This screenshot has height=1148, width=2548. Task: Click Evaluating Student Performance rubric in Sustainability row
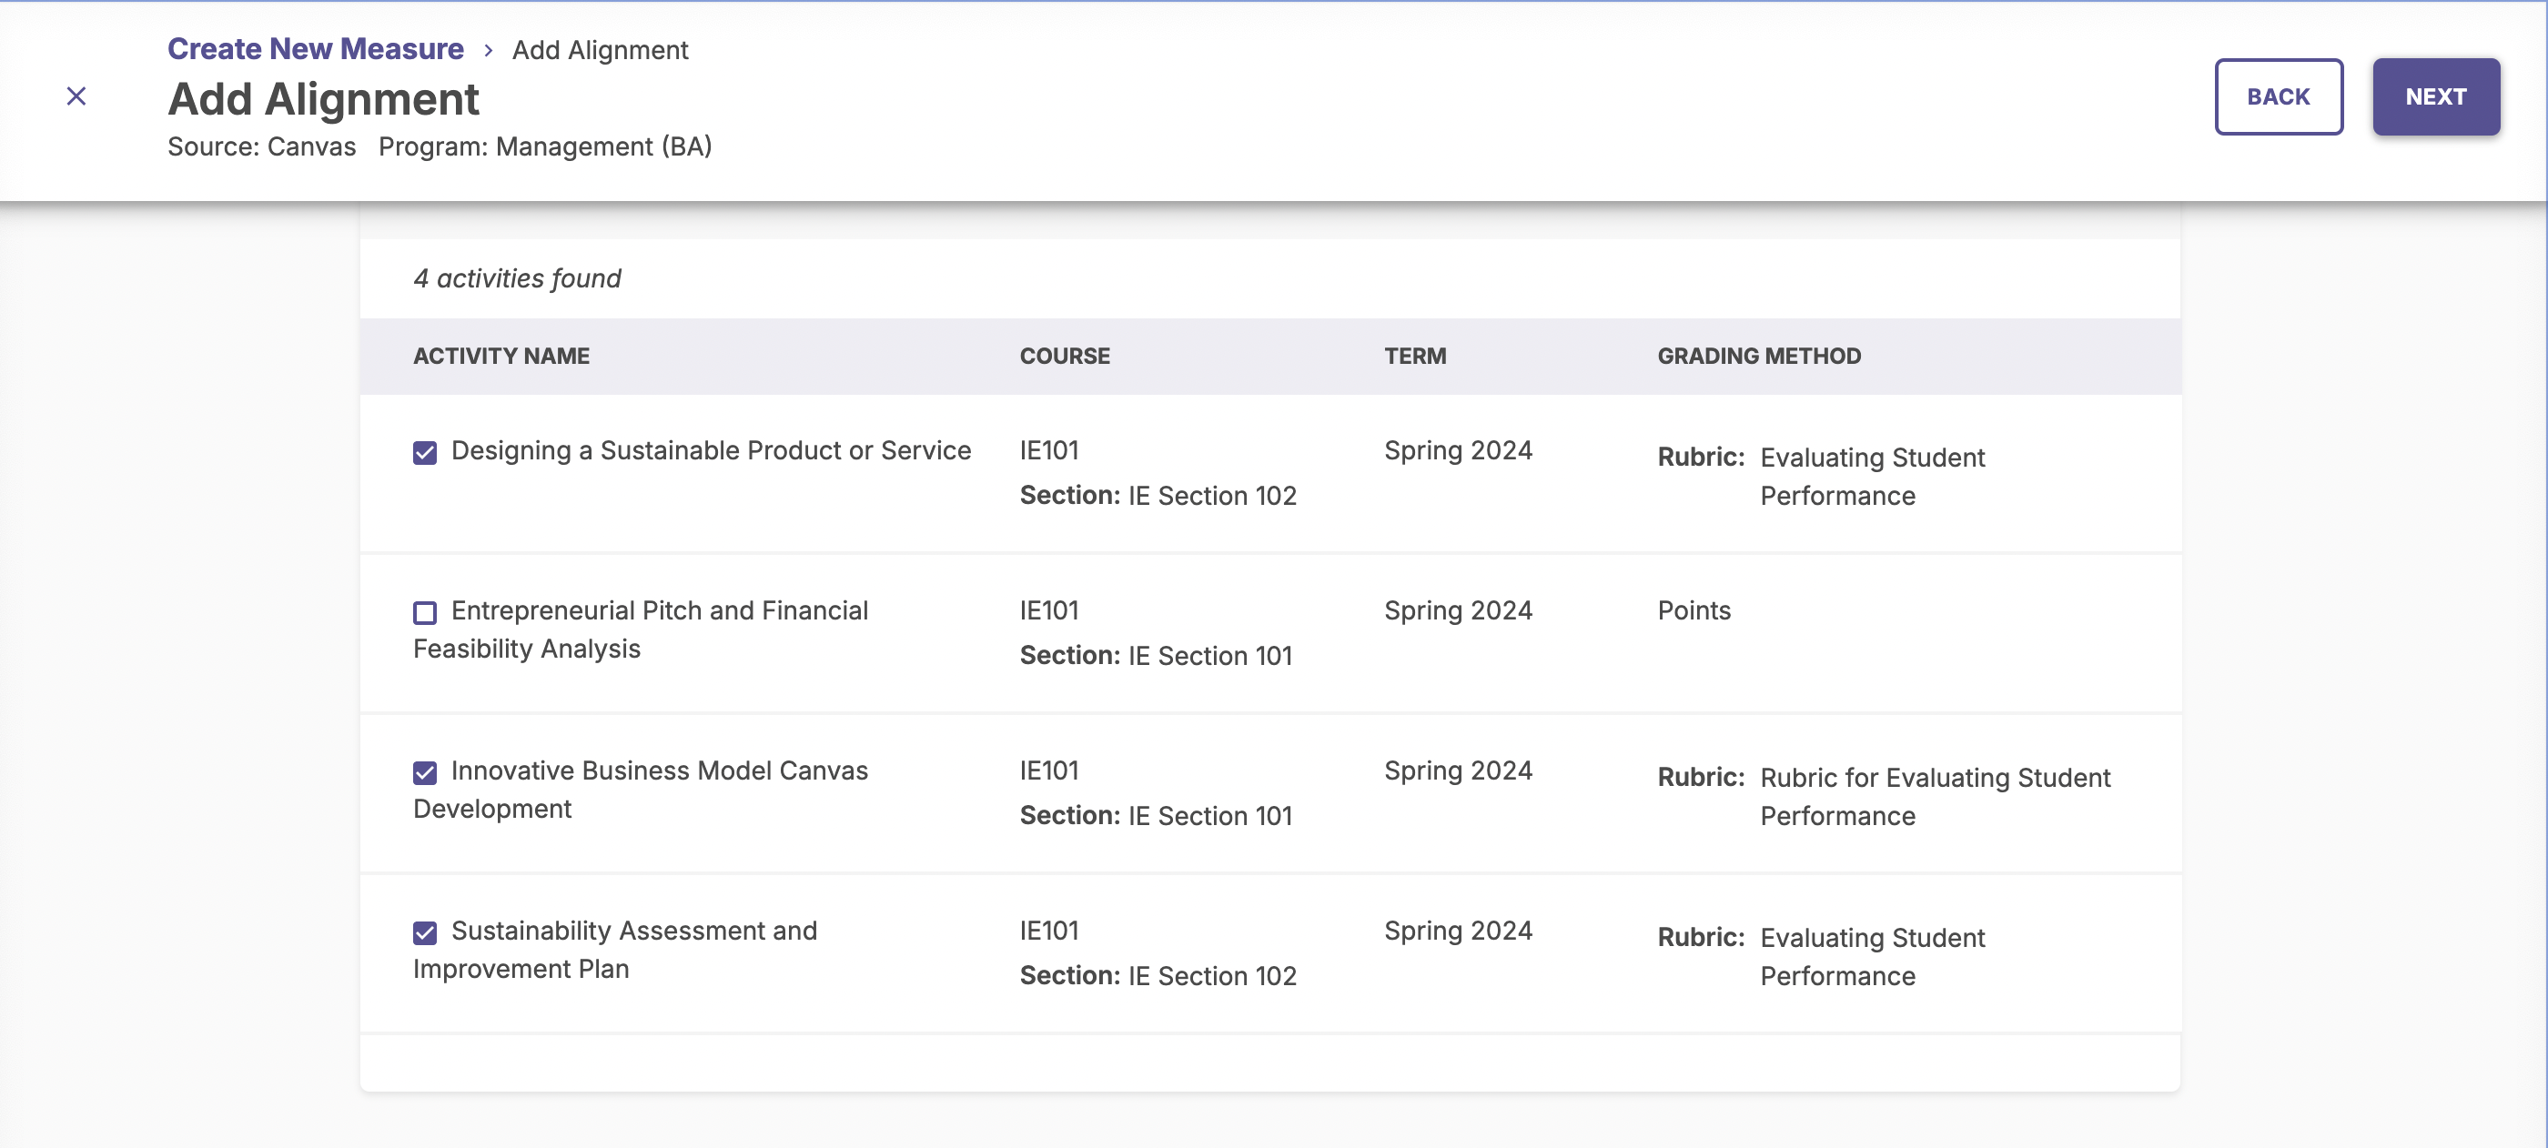coord(1872,957)
